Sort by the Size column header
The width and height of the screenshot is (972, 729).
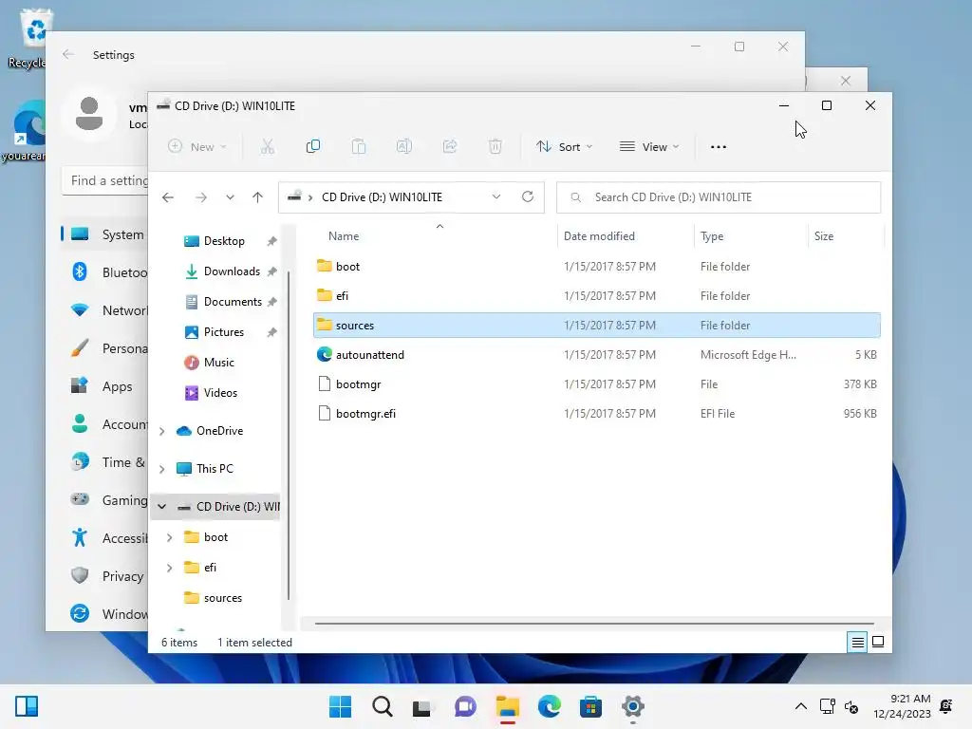(823, 236)
